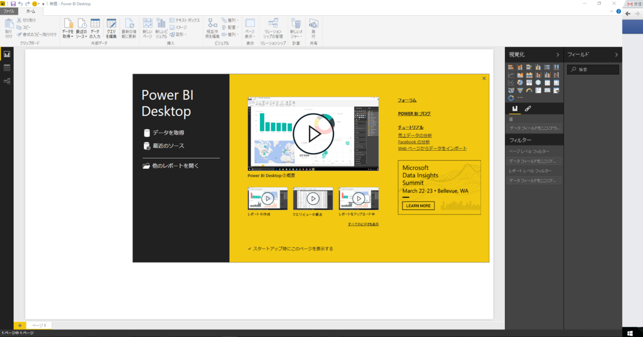This screenshot has height=337, width=643.
Task: Open more visuals via the ellipsis icon
Action: coord(520,98)
